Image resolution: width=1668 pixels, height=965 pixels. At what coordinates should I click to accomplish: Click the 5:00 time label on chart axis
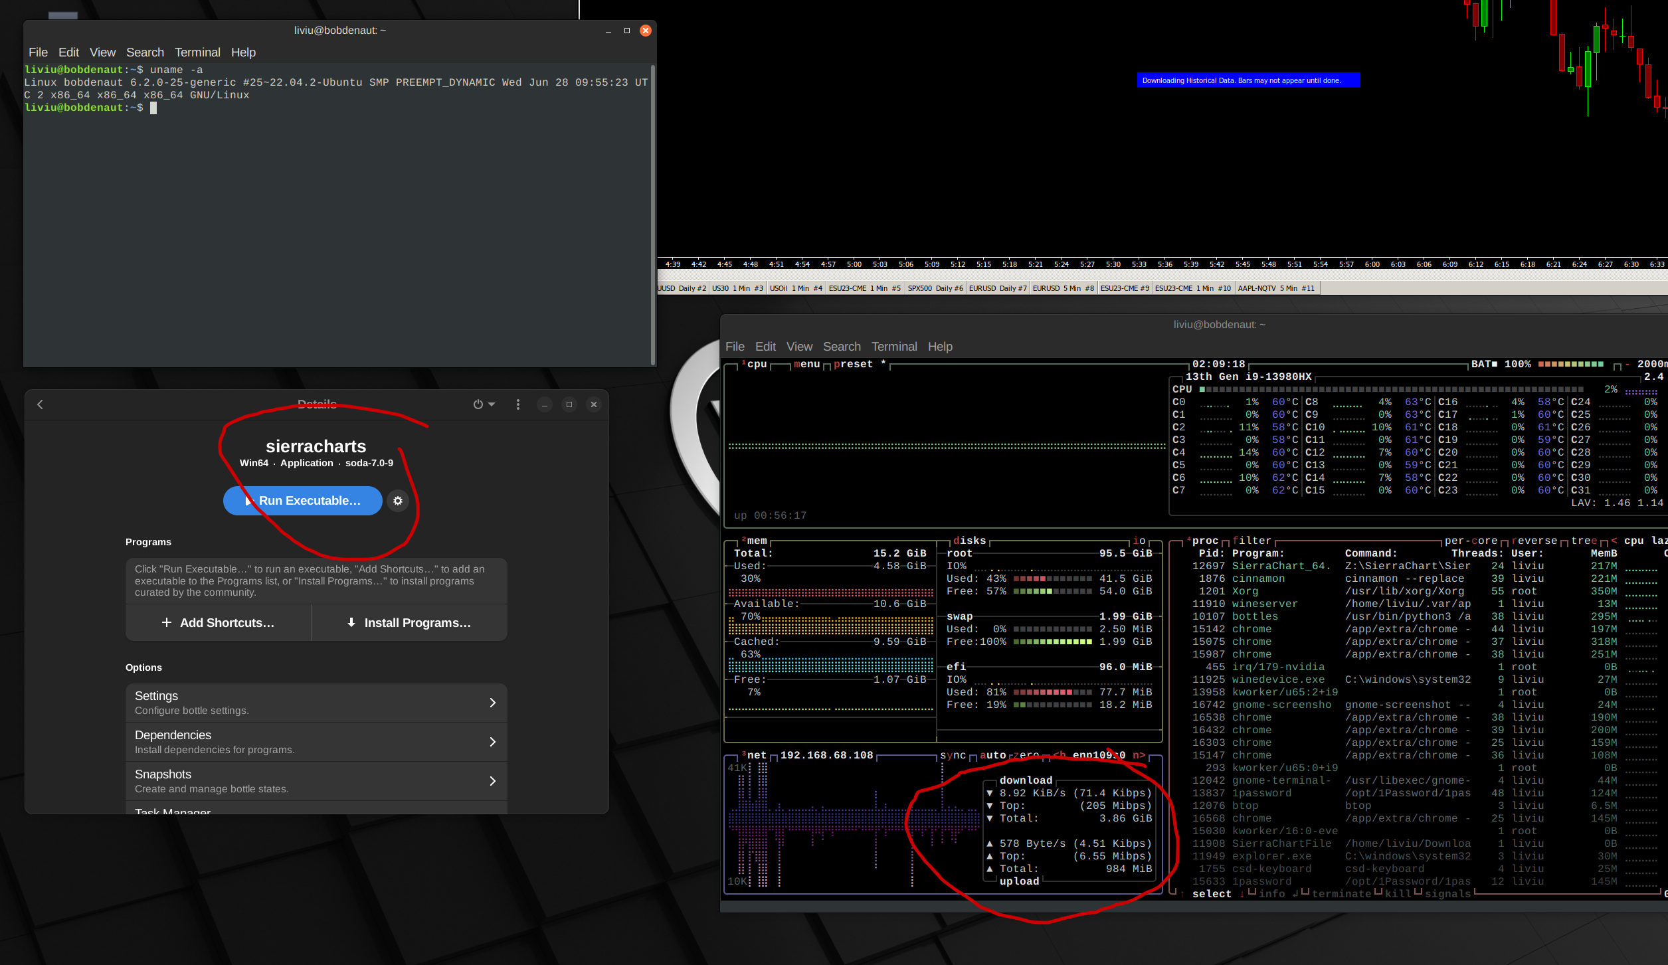click(854, 264)
